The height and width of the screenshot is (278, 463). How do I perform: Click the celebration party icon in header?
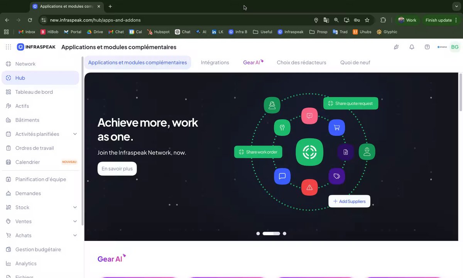pyautogui.click(x=396, y=47)
